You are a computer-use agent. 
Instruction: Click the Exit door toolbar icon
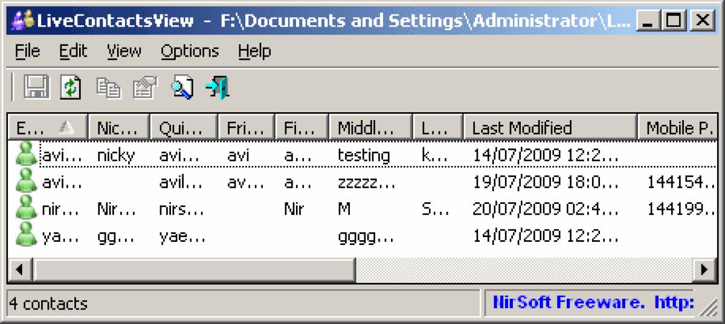217,88
